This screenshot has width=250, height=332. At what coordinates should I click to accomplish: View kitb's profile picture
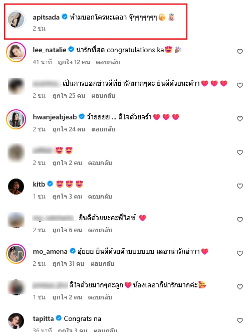point(16,186)
